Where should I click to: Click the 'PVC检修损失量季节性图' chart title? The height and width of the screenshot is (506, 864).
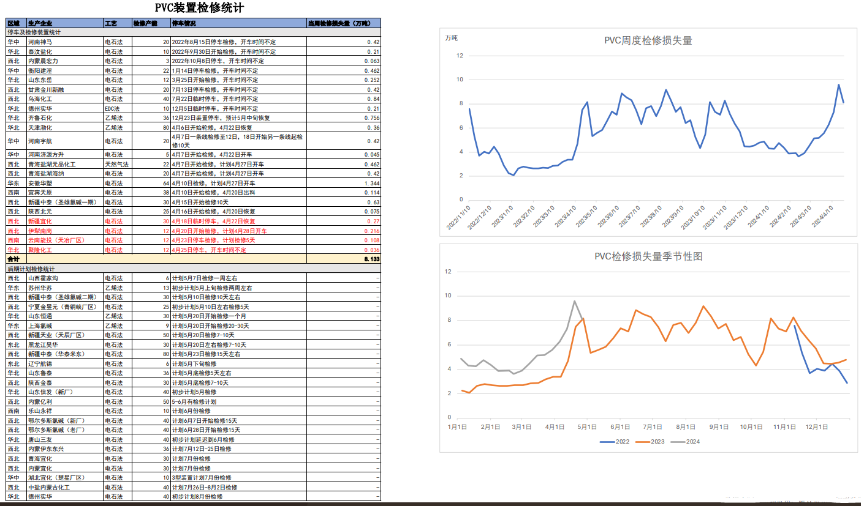pyautogui.click(x=648, y=256)
